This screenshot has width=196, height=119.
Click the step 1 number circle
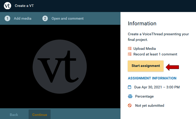point(7,19)
